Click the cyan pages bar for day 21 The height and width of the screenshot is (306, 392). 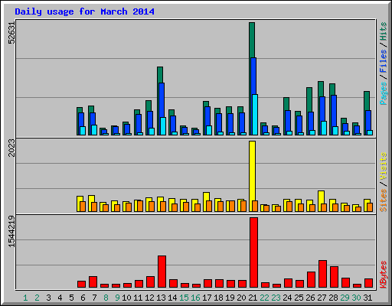click(255, 115)
